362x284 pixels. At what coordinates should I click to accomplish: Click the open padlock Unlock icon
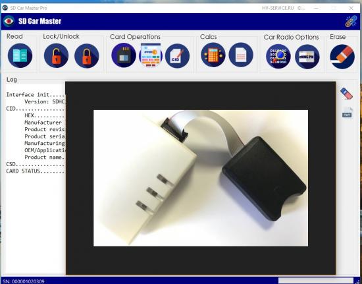pos(56,56)
